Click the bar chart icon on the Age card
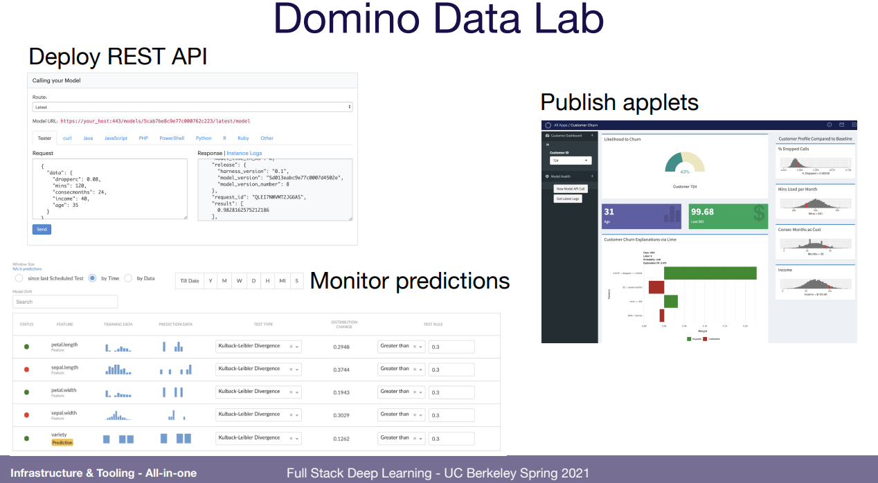 coord(672,215)
